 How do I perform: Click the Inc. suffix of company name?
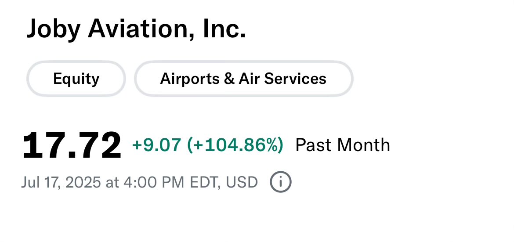coord(224,29)
